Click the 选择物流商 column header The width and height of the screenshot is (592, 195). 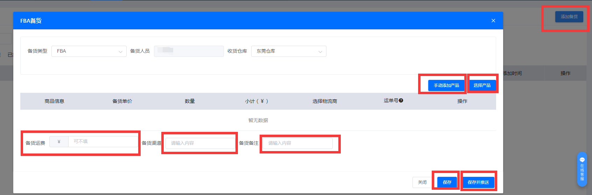click(x=324, y=102)
